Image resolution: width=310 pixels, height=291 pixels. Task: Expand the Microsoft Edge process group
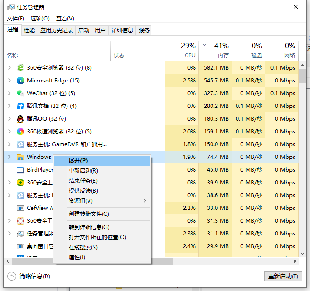(x=10, y=81)
